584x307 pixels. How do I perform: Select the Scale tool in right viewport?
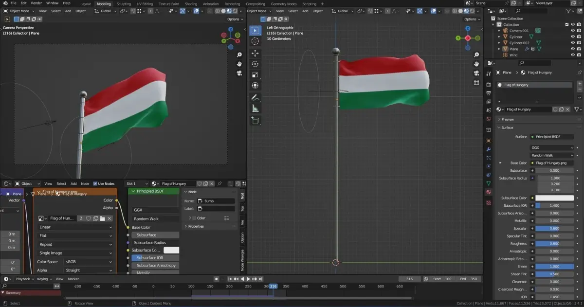tap(255, 74)
